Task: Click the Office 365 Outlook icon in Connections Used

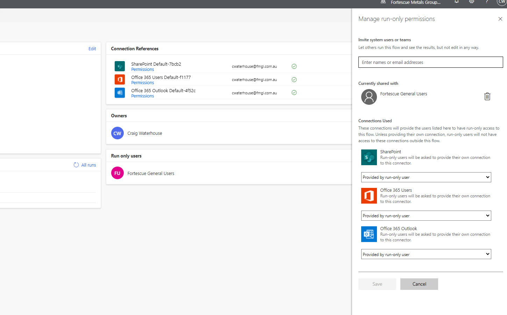Action: pos(369,234)
